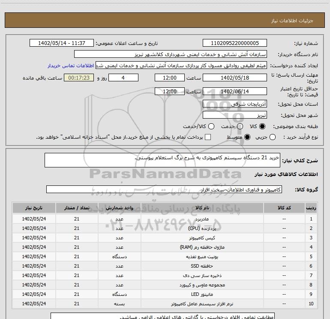Click the page title جزئیات اطلاعات نیاز
The height and width of the screenshot is (319, 330).
pyautogui.click(x=292, y=21)
